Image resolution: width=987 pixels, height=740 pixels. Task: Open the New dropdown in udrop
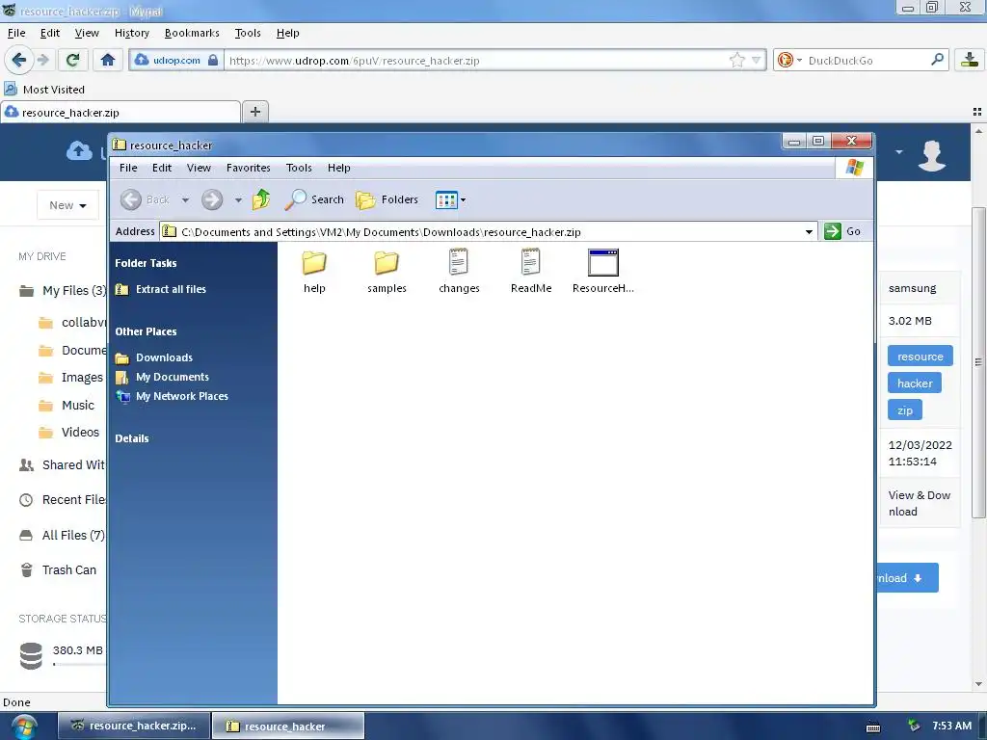[x=67, y=205]
